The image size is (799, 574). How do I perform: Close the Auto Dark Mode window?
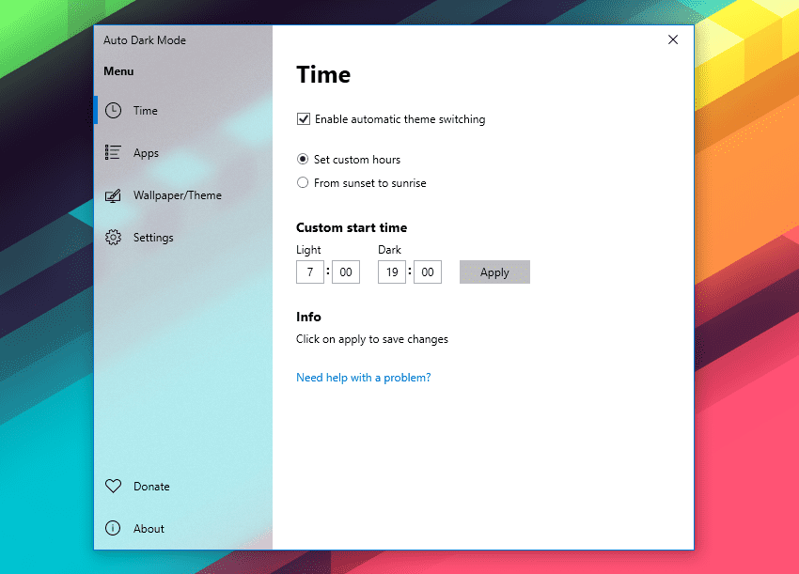(x=673, y=39)
